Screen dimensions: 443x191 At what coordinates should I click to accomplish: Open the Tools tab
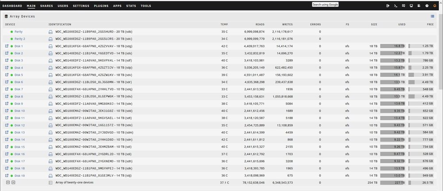pyautogui.click(x=146, y=6)
